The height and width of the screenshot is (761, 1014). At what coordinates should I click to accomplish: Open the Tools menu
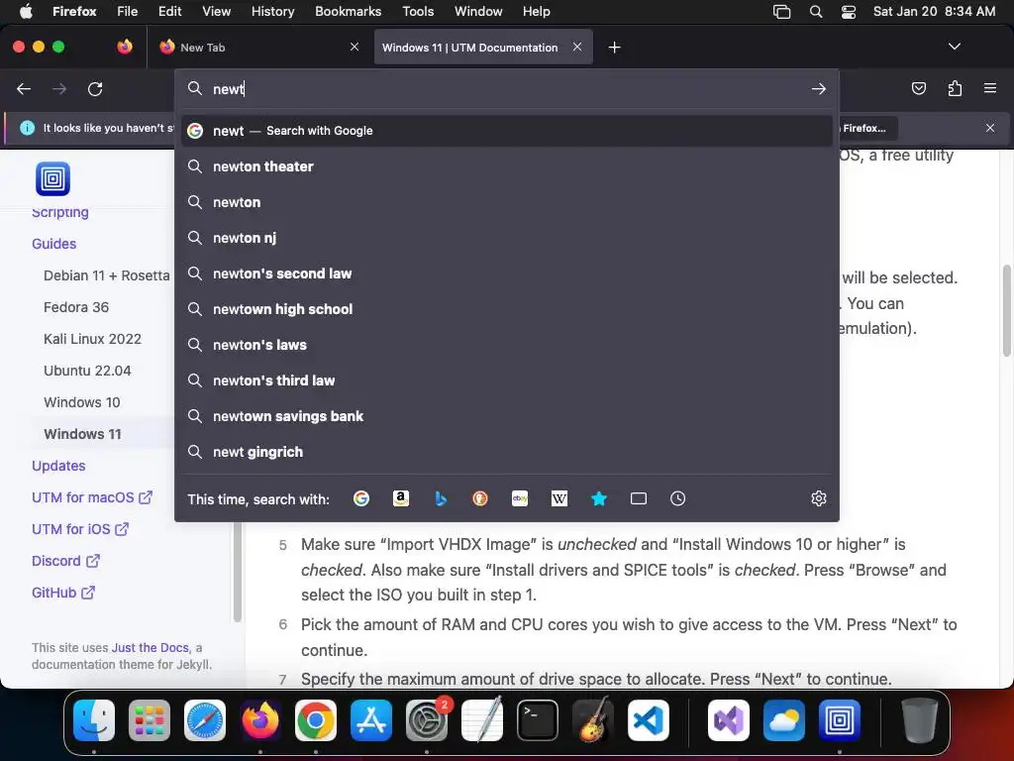point(418,12)
